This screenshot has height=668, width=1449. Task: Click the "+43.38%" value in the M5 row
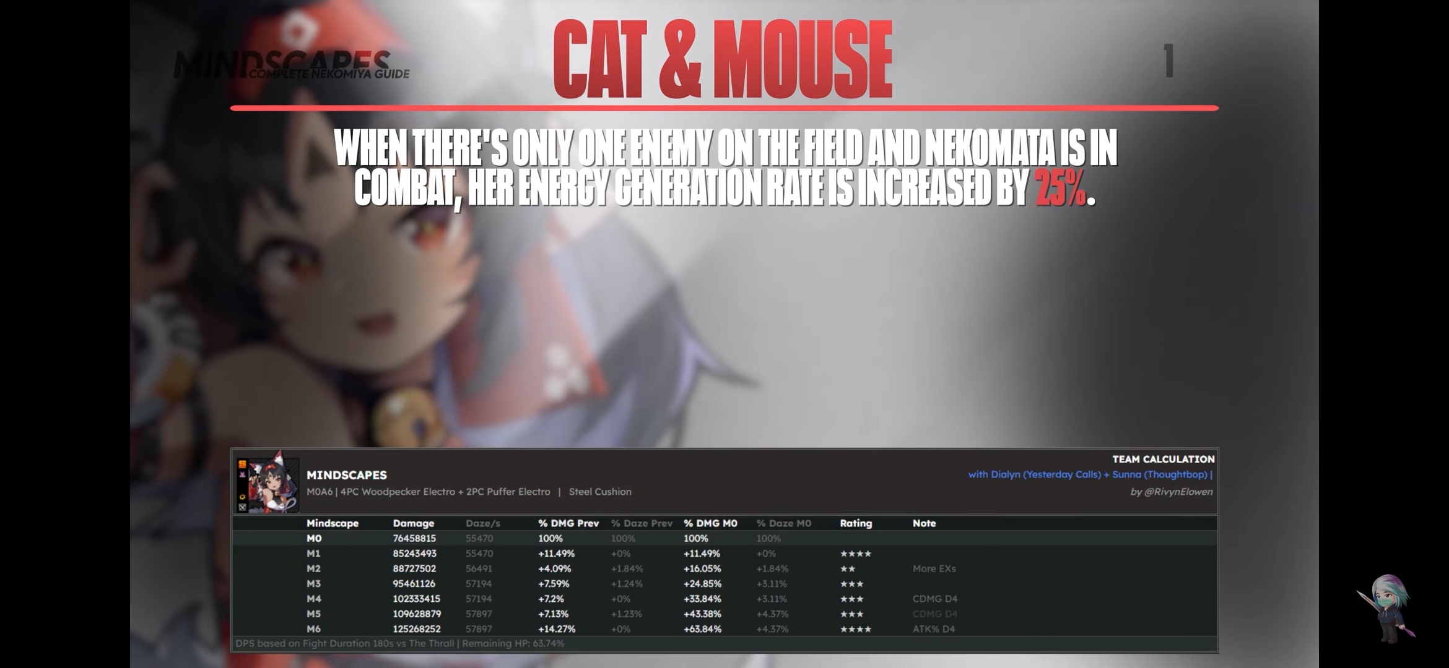(x=702, y=614)
